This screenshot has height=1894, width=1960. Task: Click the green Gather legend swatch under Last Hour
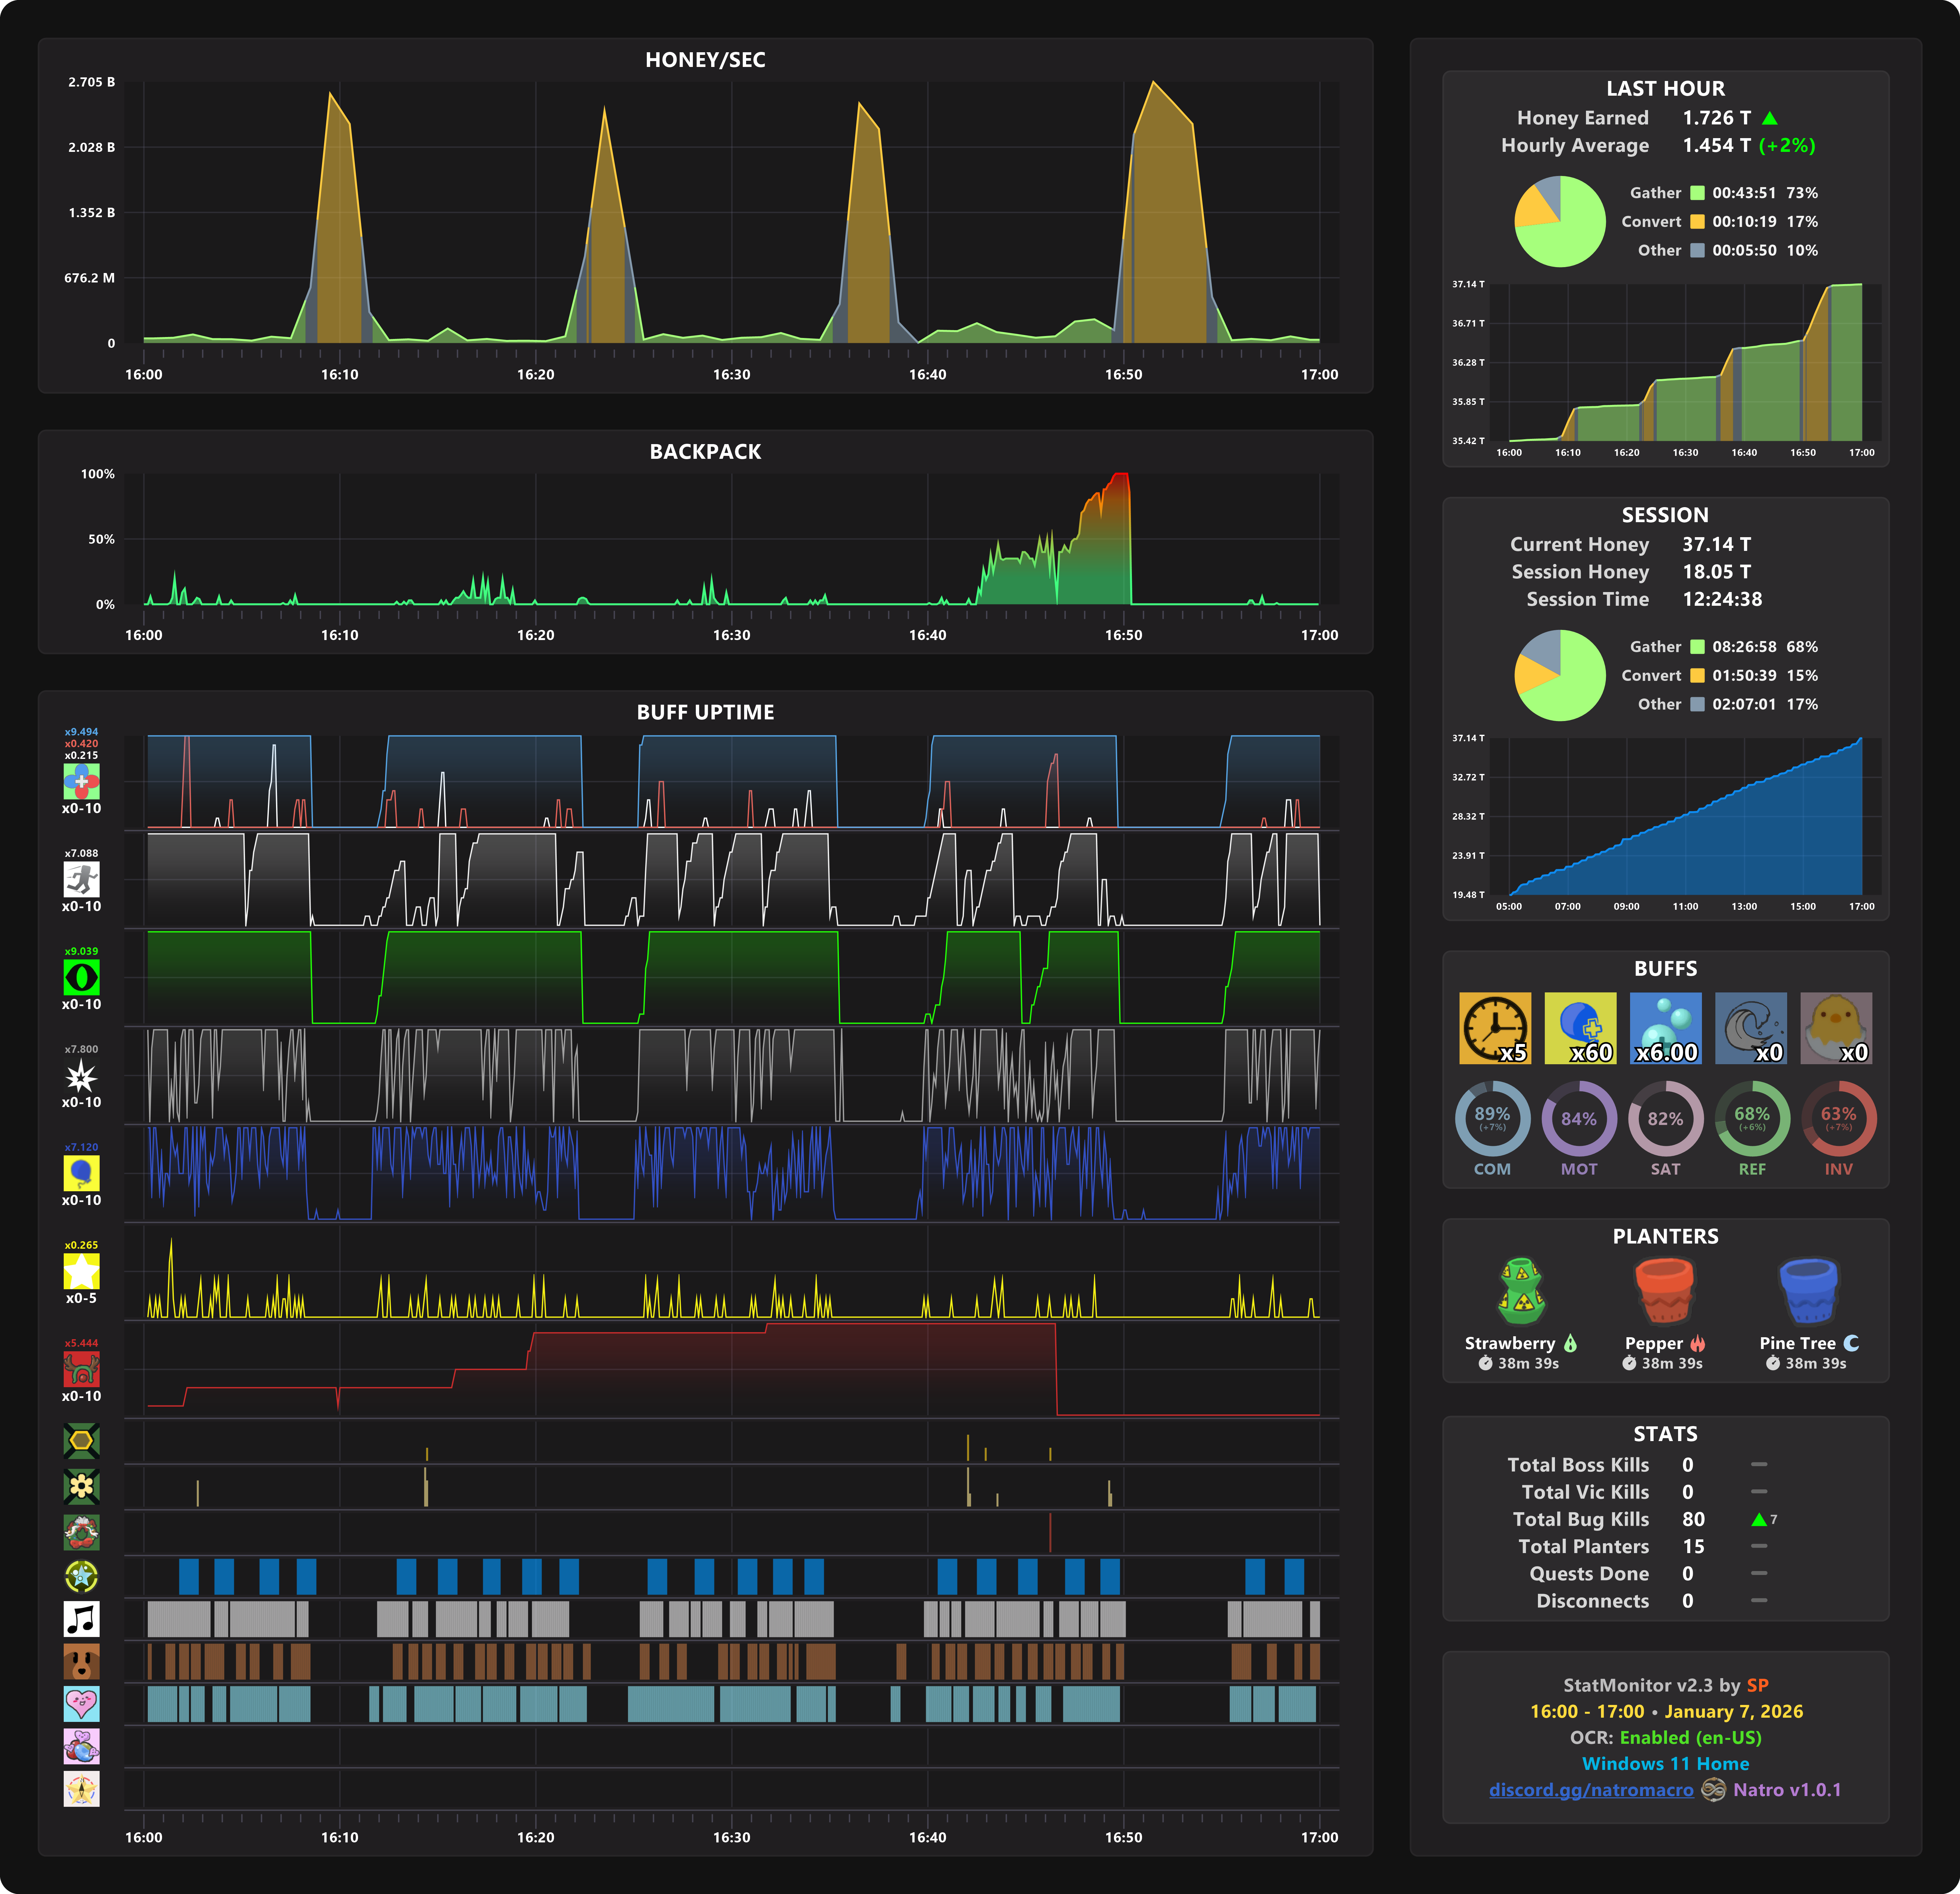pyautogui.click(x=1697, y=193)
